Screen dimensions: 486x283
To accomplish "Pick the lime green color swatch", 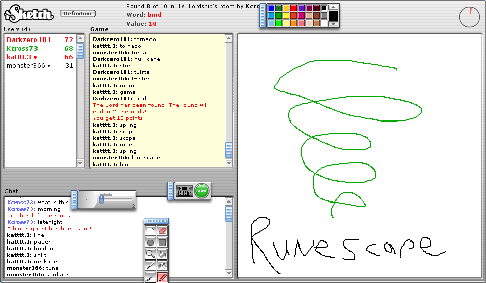I will pyautogui.click(x=278, y=23).
